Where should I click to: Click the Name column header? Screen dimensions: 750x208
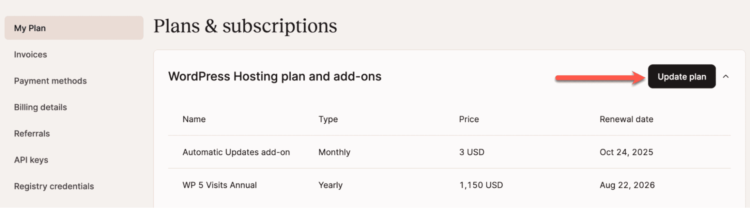point(194,119)
